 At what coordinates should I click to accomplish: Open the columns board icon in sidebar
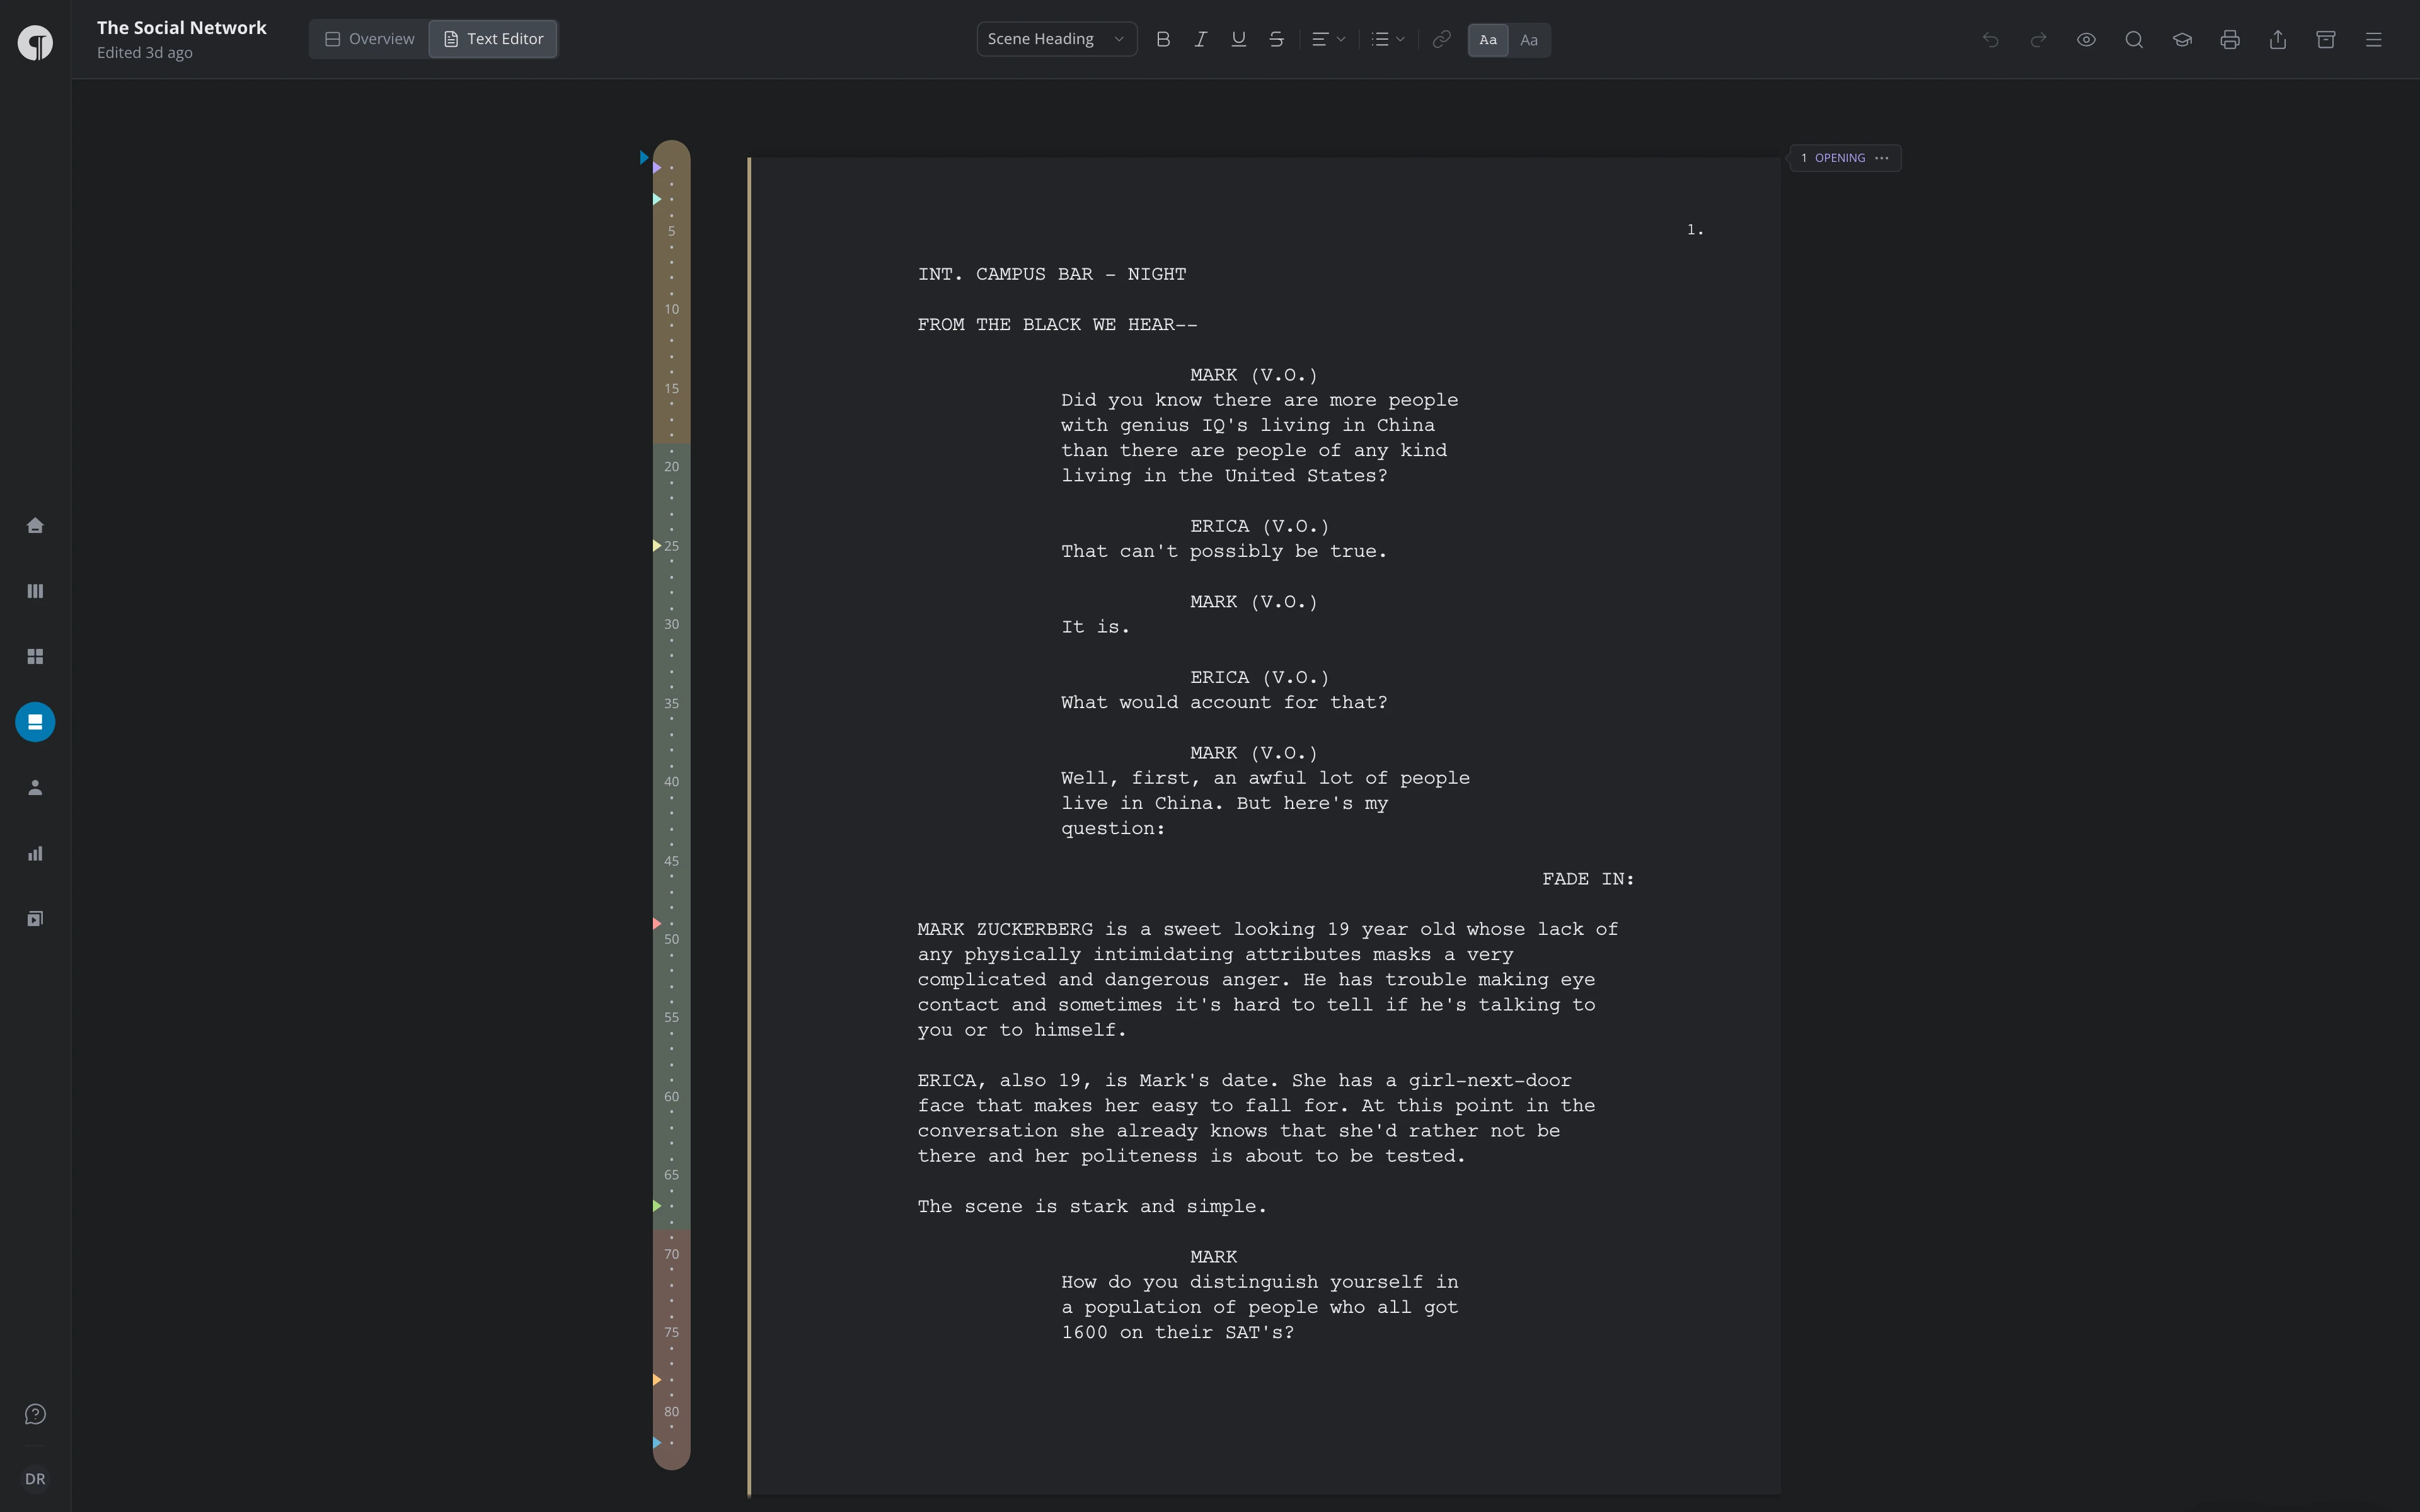[x=35, y=591]
